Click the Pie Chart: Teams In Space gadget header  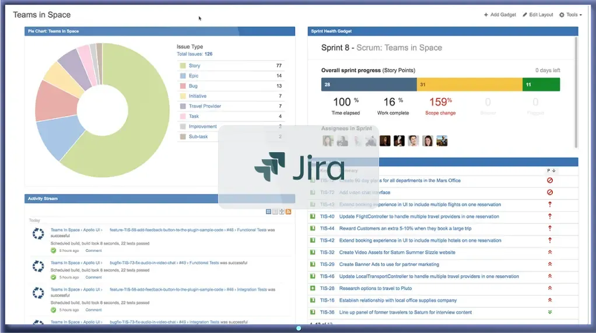coord(160,31)
